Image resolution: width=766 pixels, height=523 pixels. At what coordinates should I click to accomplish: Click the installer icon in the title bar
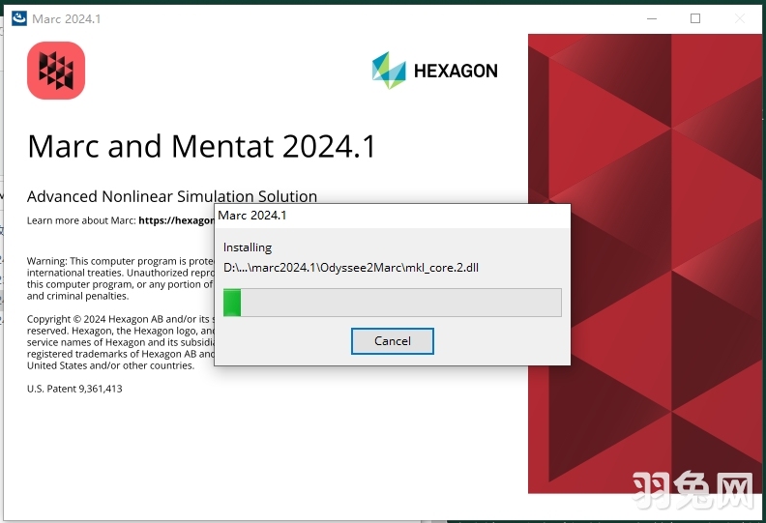(18, 18)
